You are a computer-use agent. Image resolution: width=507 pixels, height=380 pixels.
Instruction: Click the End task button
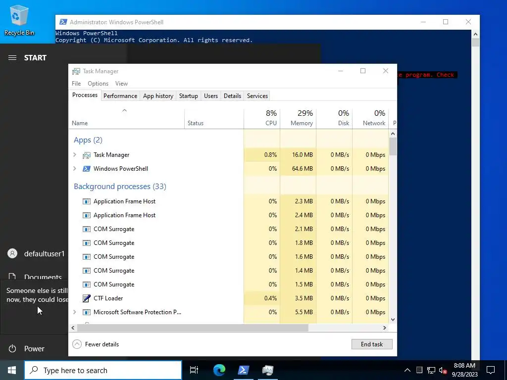click(372, 344)
